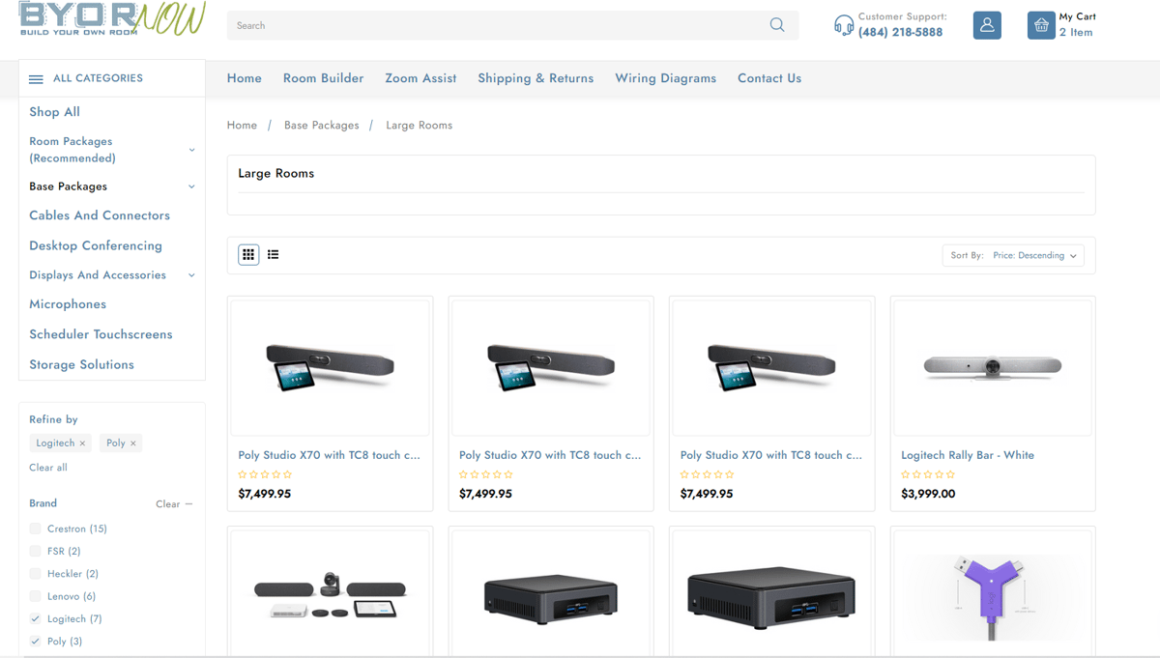Open Microphones category
Image resolution: width=1160 pixels, height=658 pixels.
[68, 304]
